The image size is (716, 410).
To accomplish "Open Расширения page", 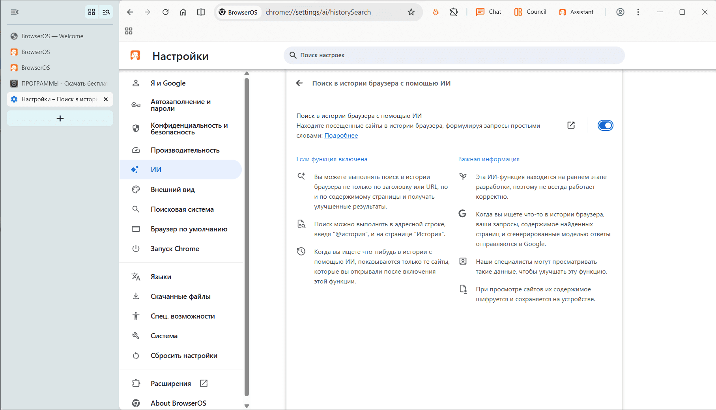I will point(181,384).
